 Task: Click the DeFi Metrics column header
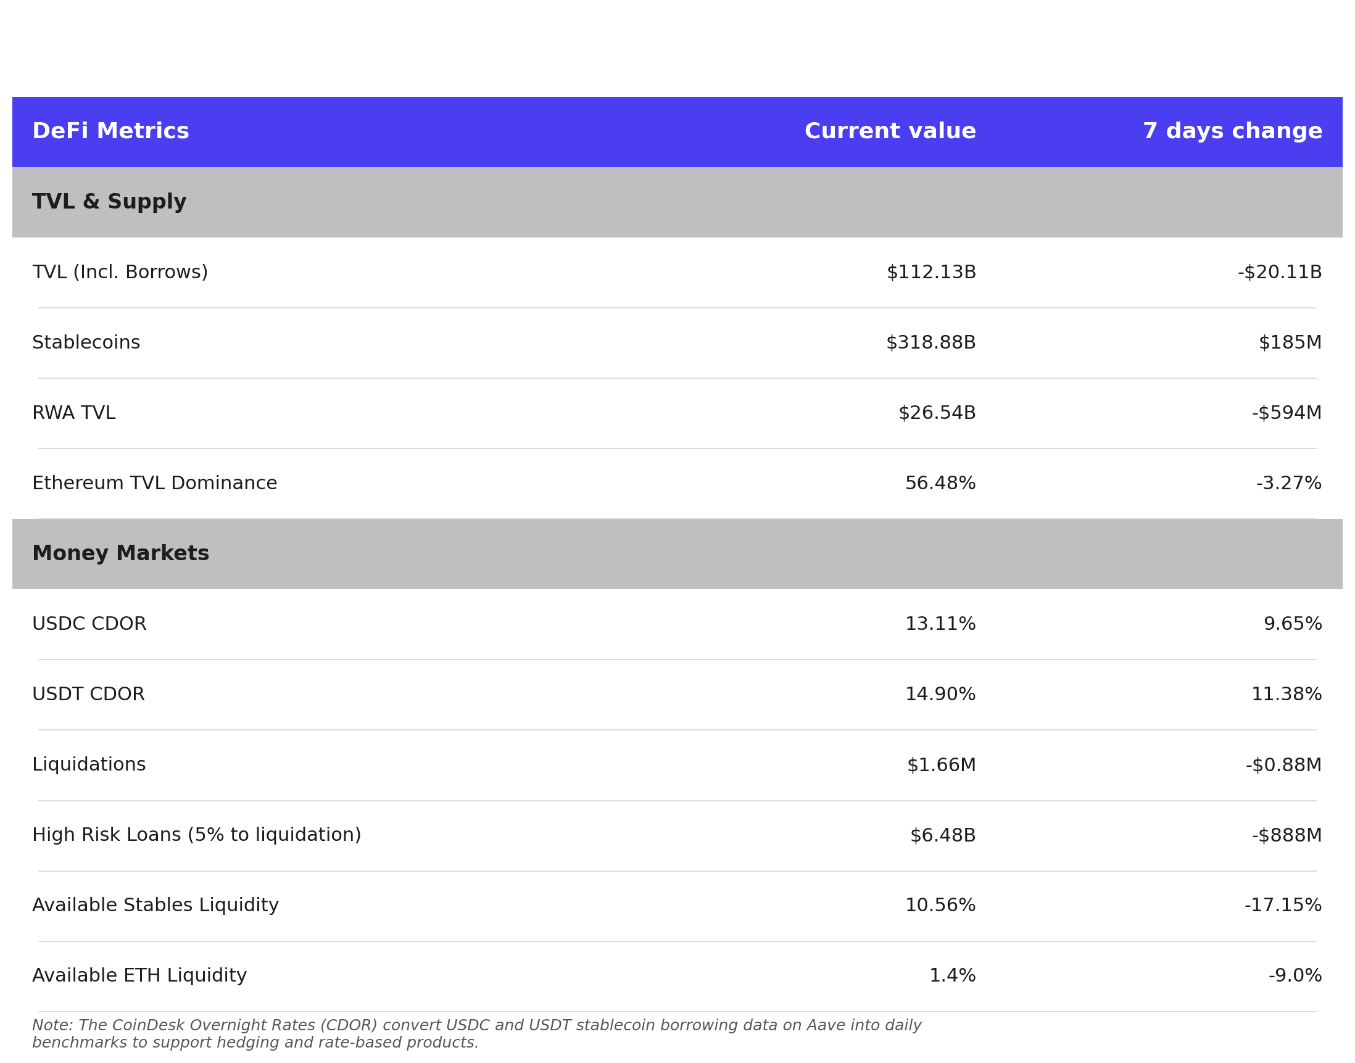point(110,131)
